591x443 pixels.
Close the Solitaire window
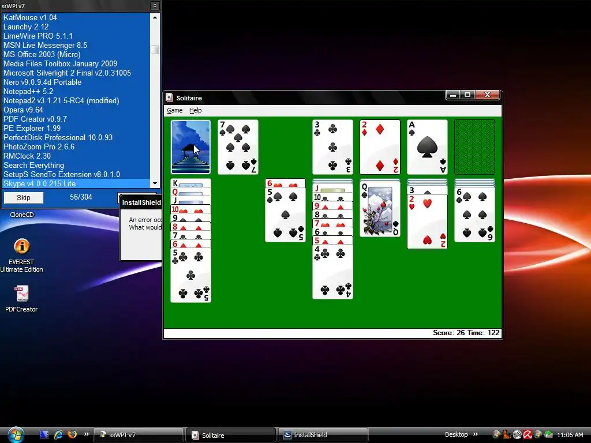click(x=487, y=95)
